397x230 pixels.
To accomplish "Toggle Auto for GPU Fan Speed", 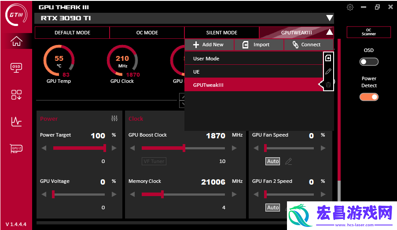I will click(273, 161).
